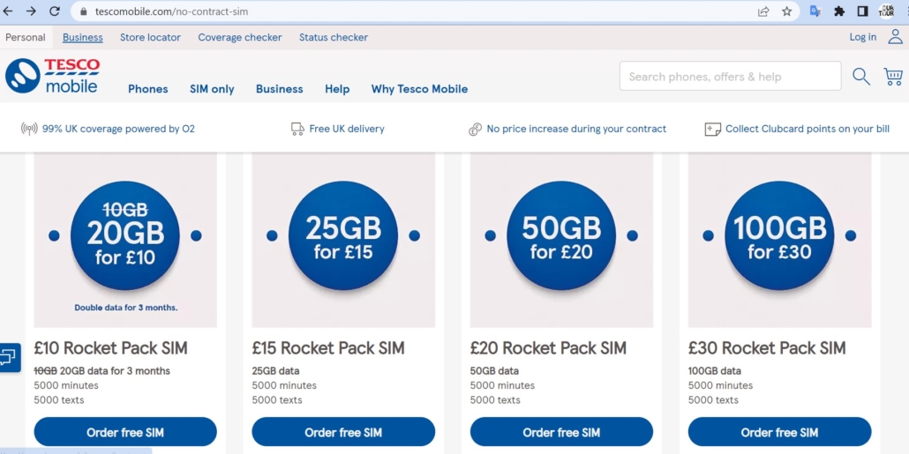The height and width of the screenshot is (454, 909).
Task: Order free SIM for £10 Rocket Pack
Action: [x=125, y=432]
